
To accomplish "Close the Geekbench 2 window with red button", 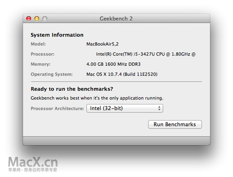I will pos(29,19).
